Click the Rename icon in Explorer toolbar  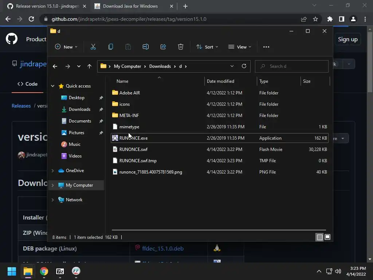coord(146,47)
